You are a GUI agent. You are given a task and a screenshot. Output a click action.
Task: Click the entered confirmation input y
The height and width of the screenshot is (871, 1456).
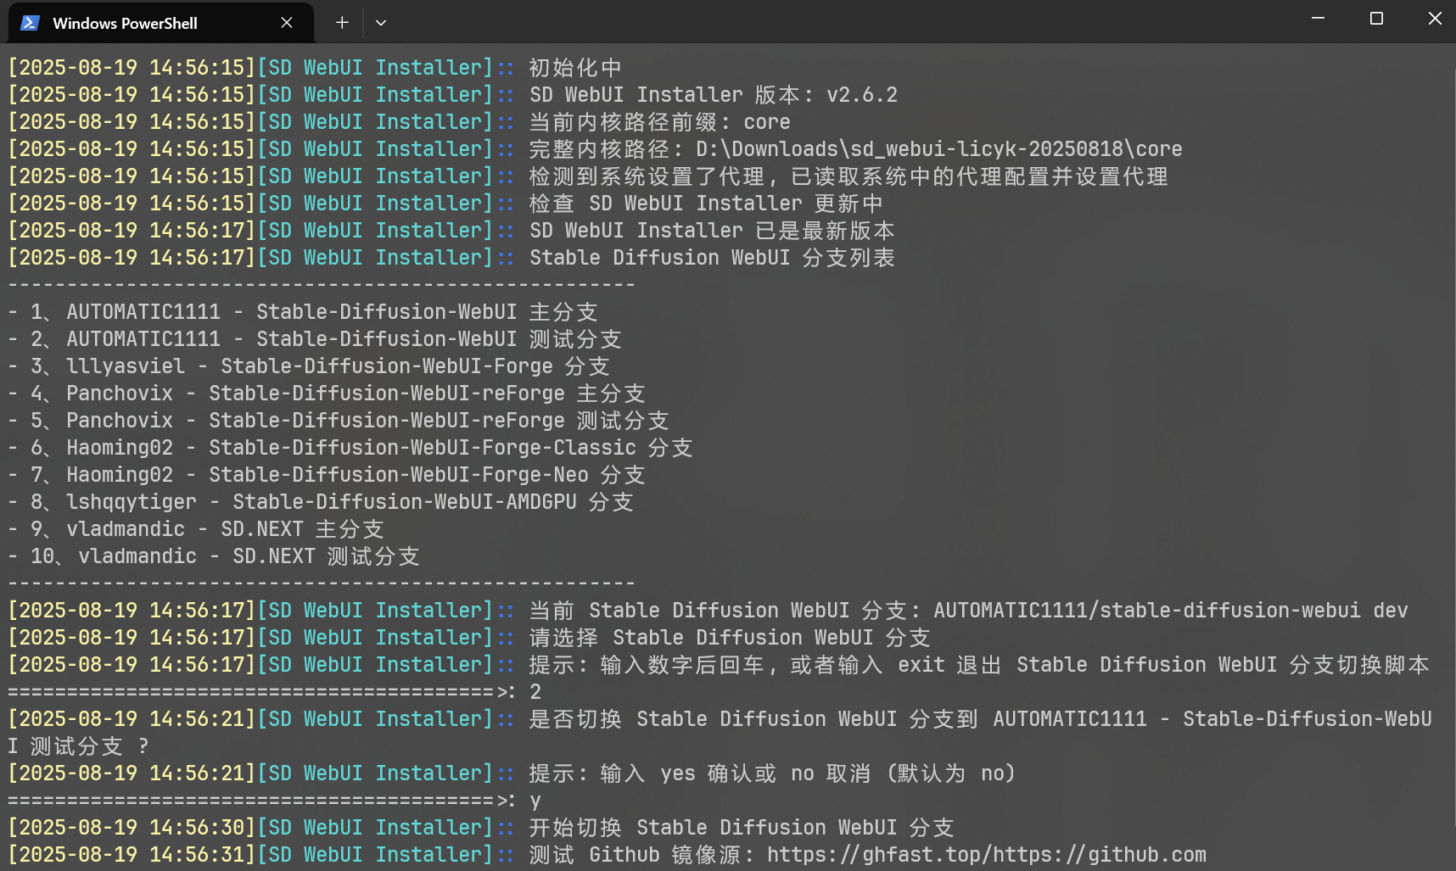click(x=535, y=801)
